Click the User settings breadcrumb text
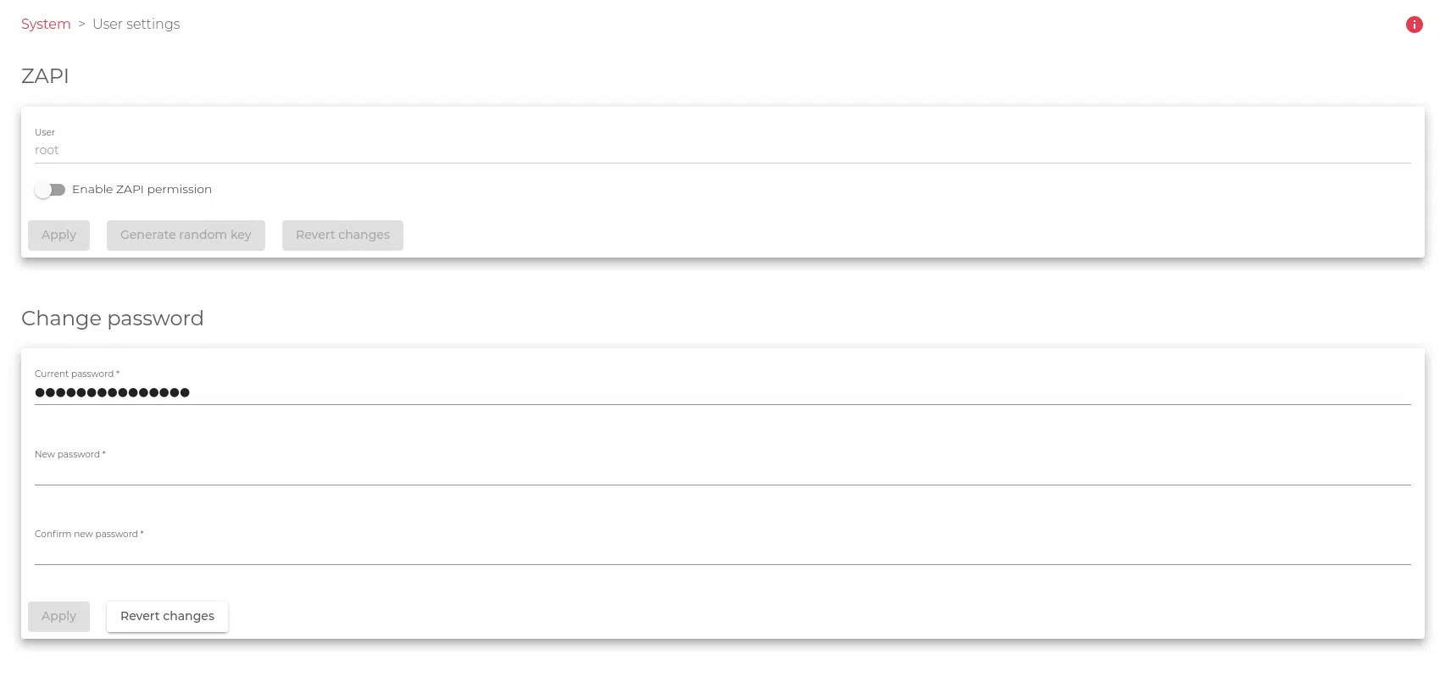Image resolution: width=1440 pixels, height=682 pixels. tap(136, 24)
